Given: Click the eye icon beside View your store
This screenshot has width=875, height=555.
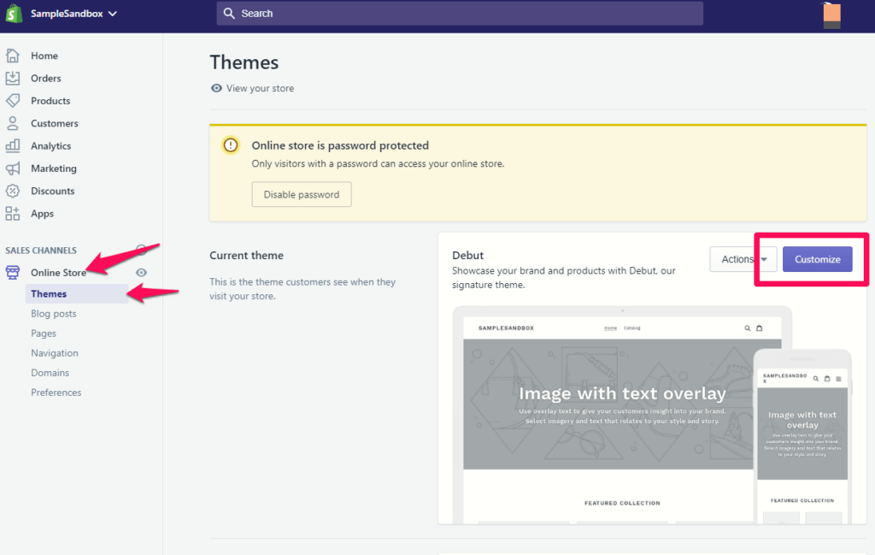Looking at the screenshot, I should [216, 88].
